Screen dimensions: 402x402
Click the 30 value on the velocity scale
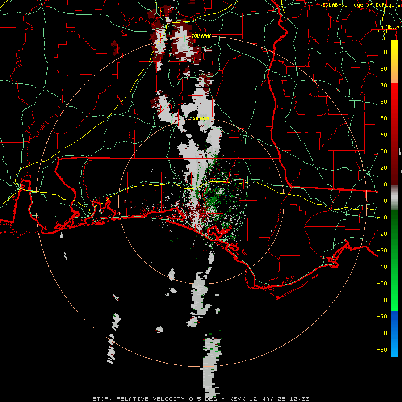point(384,151)
